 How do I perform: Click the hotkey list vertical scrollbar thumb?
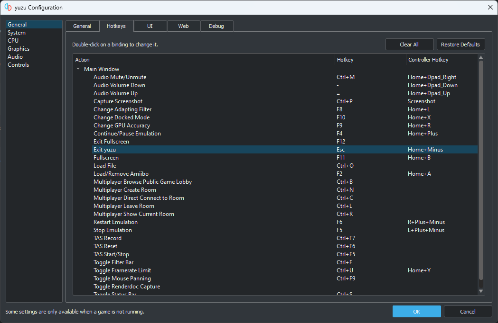[x=481, y=170]
